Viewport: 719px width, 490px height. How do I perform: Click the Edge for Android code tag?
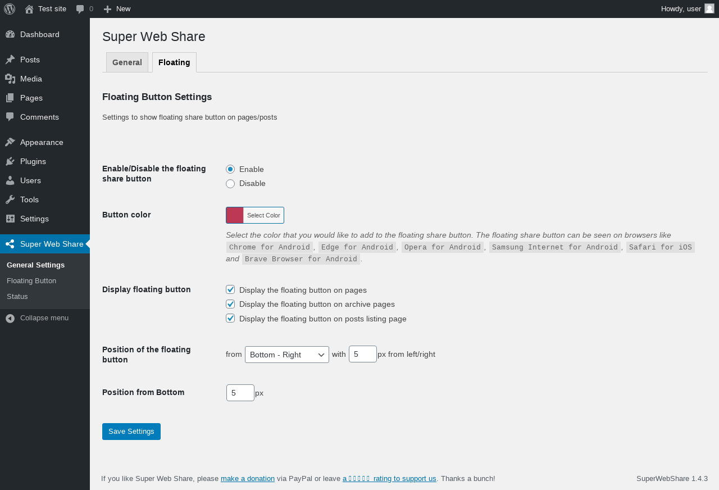coord(357,247)
